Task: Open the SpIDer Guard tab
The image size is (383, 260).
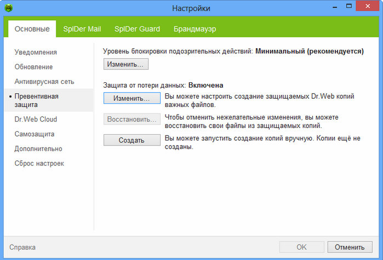Action: coord(138,29)
